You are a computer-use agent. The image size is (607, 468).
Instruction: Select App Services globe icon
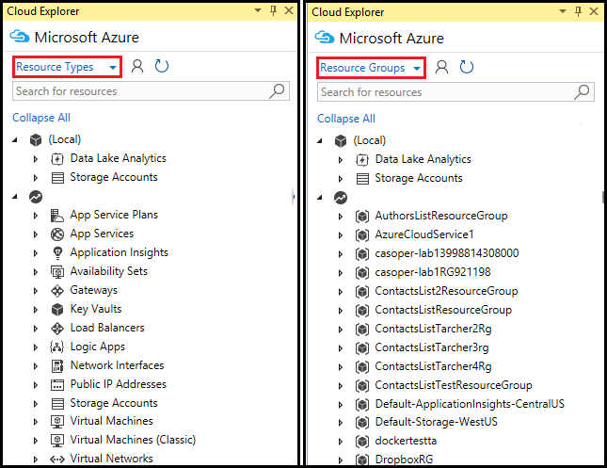(x=57, y=234)
